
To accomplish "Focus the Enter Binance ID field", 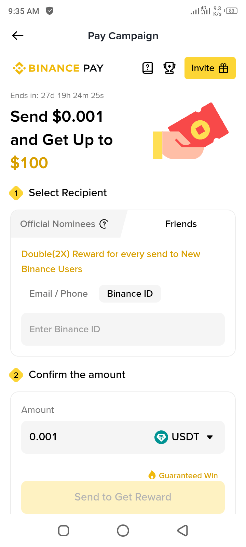I will pos(123,329).
